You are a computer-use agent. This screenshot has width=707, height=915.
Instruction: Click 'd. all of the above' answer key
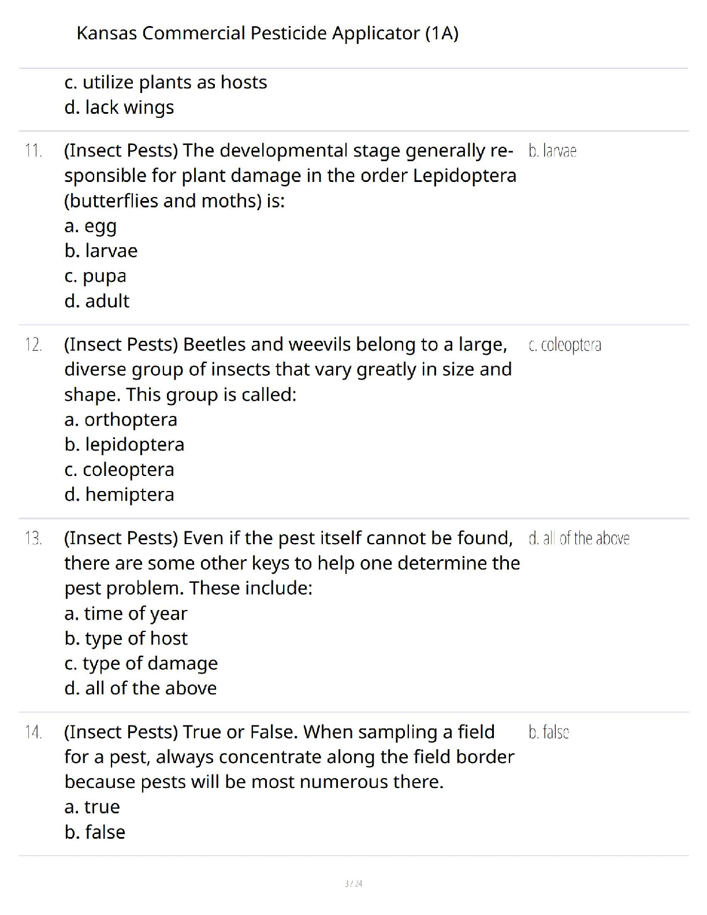point(579,538)
